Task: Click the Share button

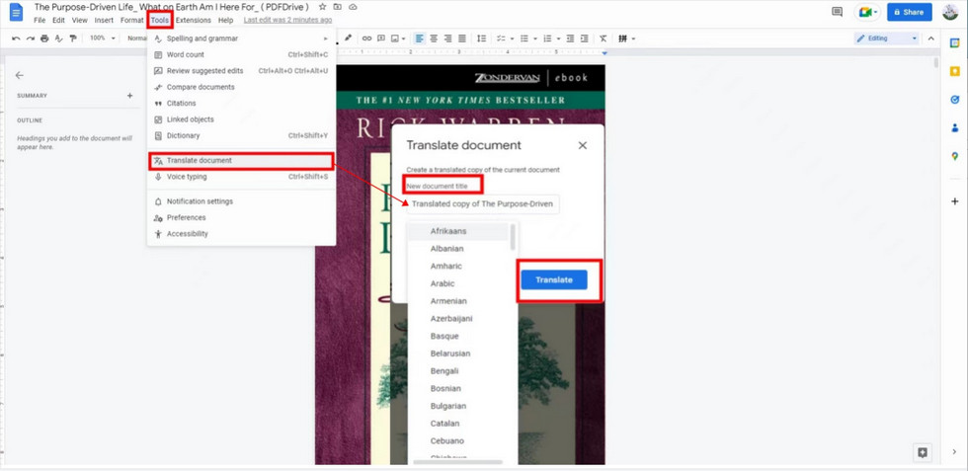Action: pyautogui.click(x=910, y=12)
